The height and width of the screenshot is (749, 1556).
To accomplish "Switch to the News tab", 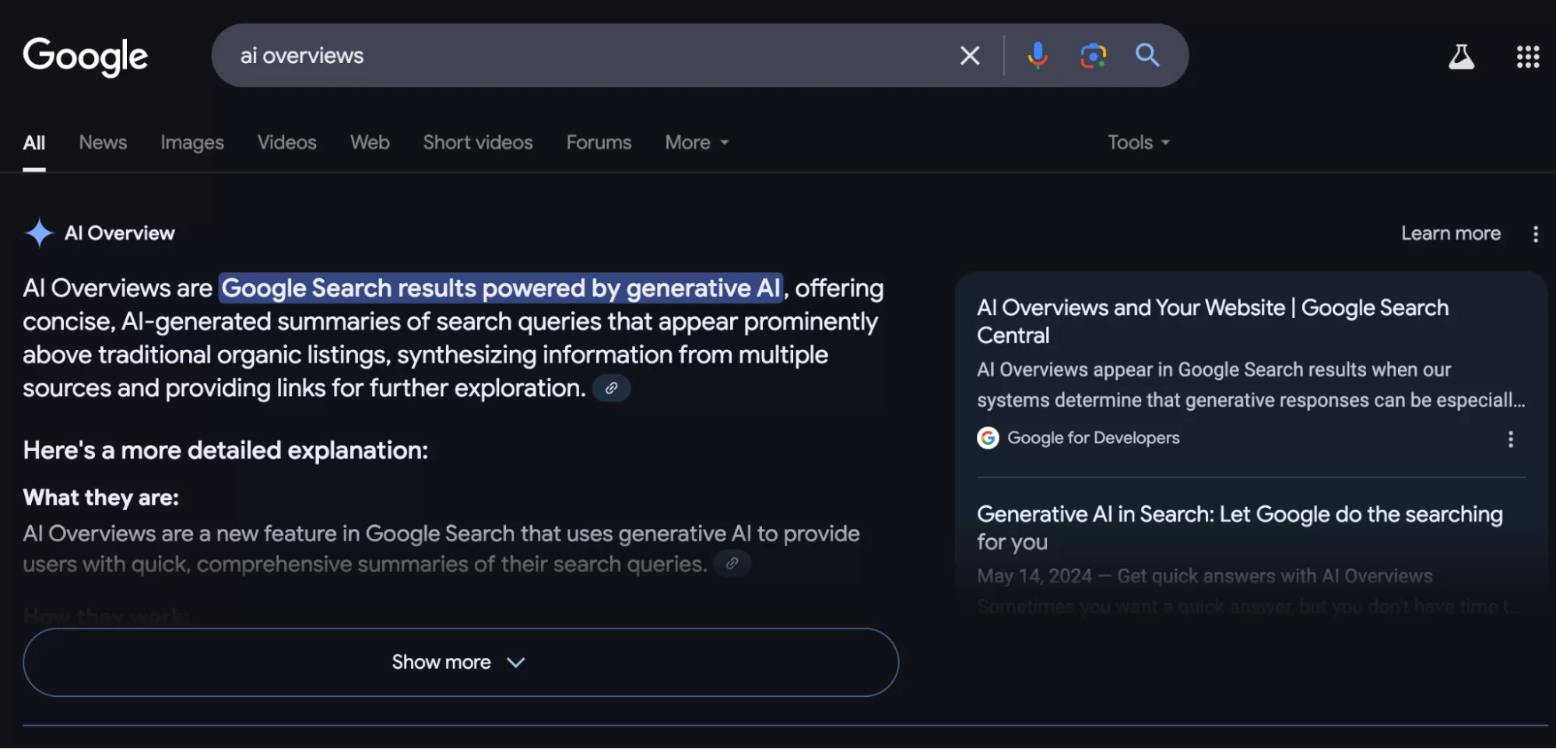I will coord(103,142).
